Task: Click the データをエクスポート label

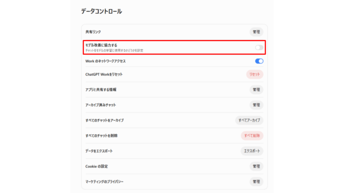Action: tap(99, 151)
